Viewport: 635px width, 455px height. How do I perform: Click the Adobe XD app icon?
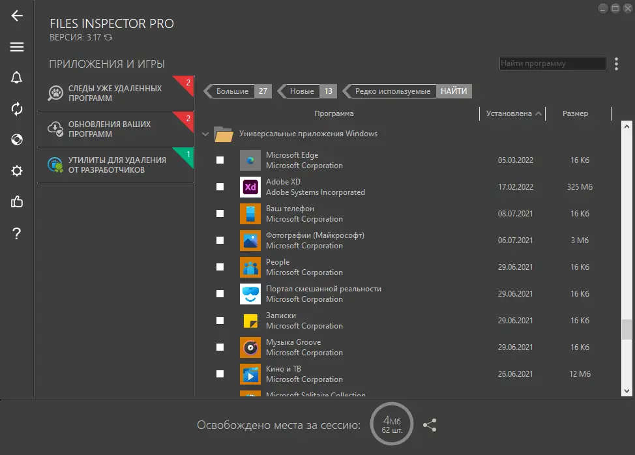[x=250, y=187]
